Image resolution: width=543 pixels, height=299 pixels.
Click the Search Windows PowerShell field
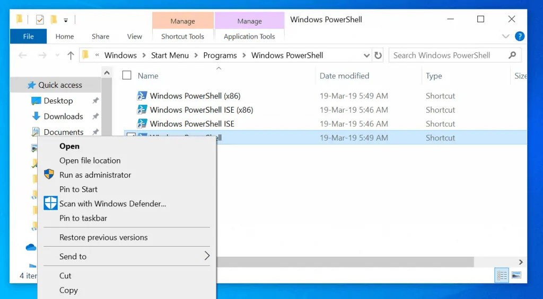tap(448, 55)
